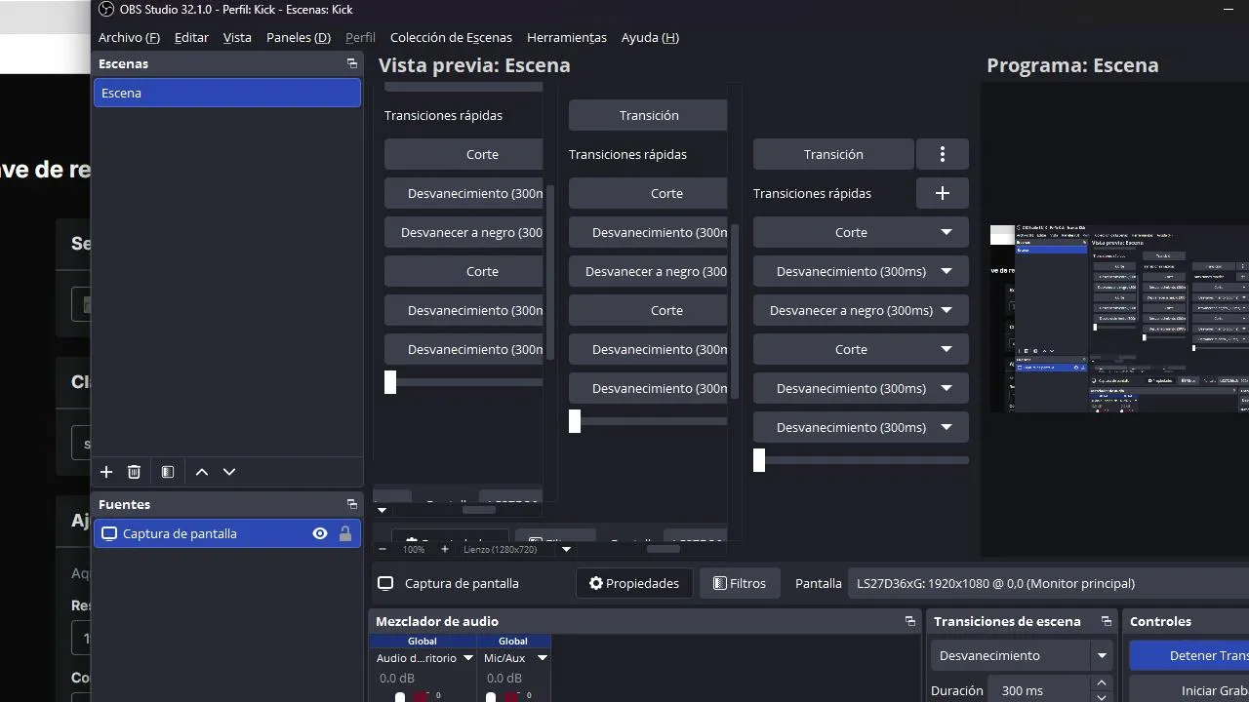Open the Lienzo (1280x720) scaling dropdown
The image size is (1249, 702).
click(x=566, y=549)
